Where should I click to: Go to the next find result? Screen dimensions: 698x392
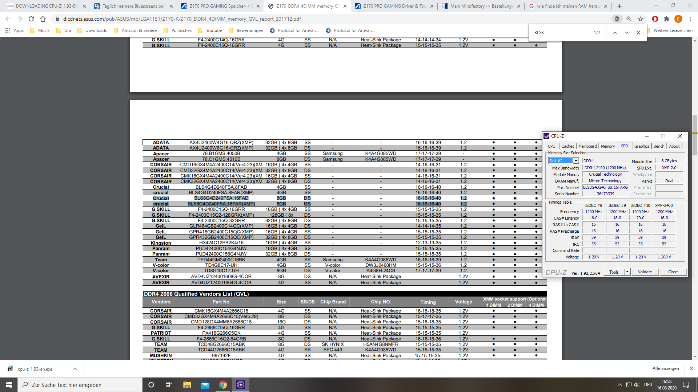click(627, 33)
